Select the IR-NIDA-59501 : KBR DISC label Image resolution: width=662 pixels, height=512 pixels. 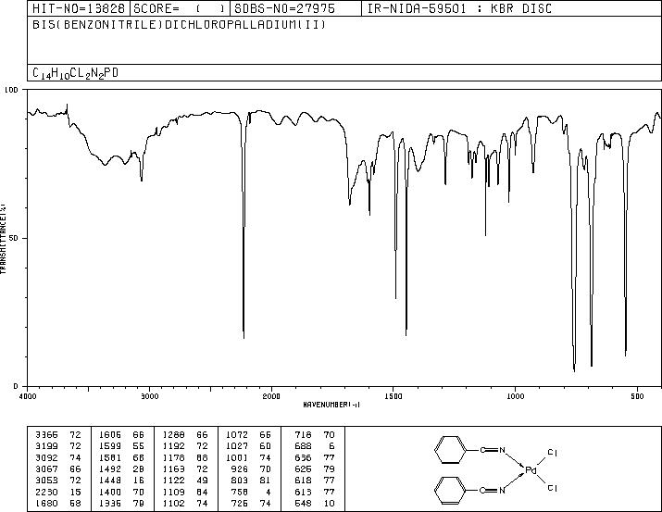(459, 8)
